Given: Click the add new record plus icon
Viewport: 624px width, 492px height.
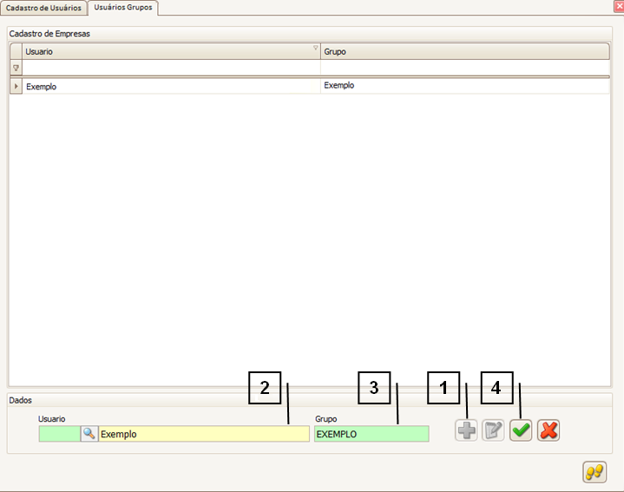Looking at the screenshot, I should coord(466,430).
